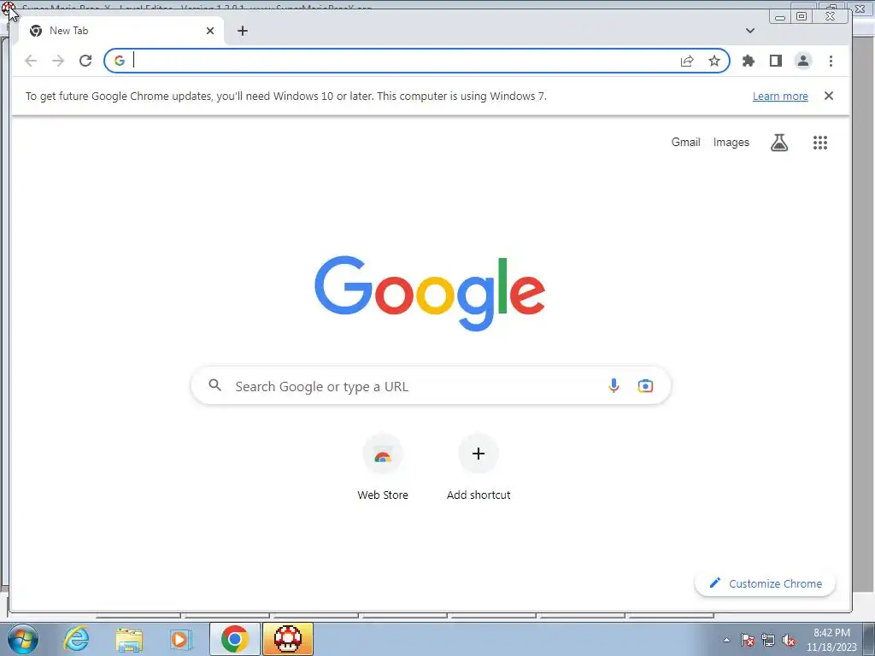Go back using the back arrow
The image size is (875, 656).
point(31,61)
